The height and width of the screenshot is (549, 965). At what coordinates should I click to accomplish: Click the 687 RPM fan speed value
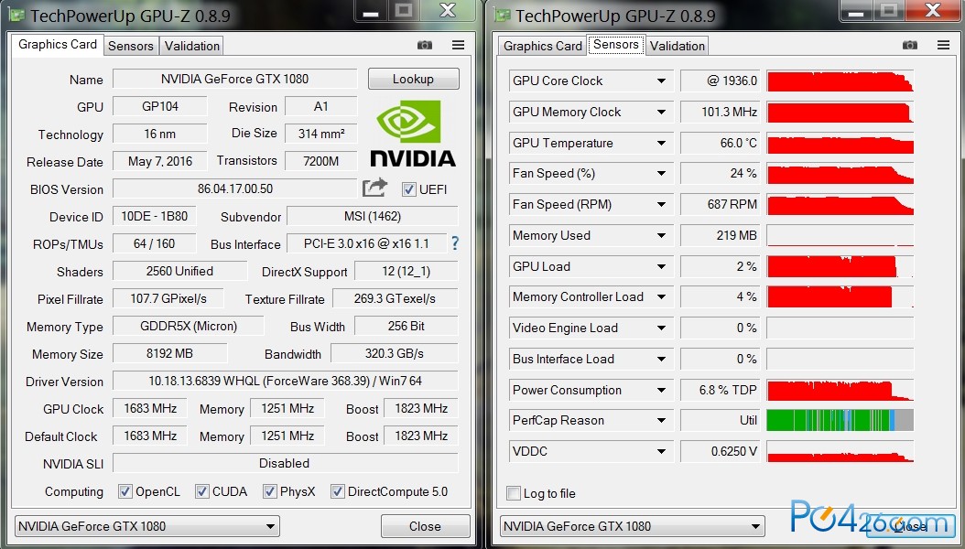(720, 204)
